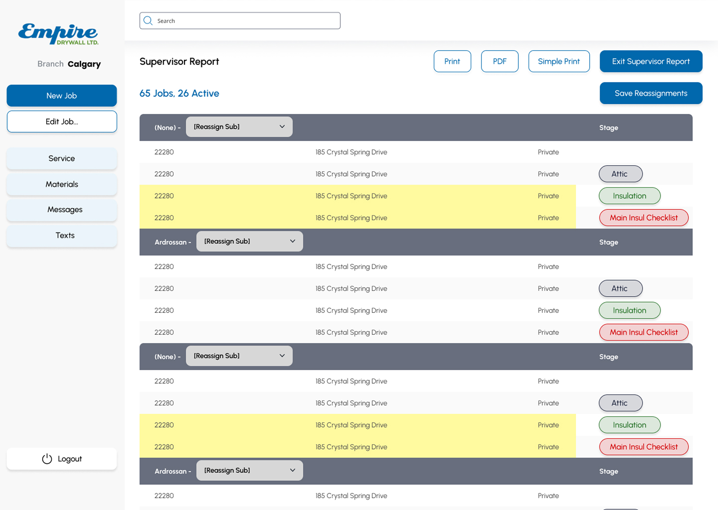Switch to the Materials section

click(x=61, y=184)
